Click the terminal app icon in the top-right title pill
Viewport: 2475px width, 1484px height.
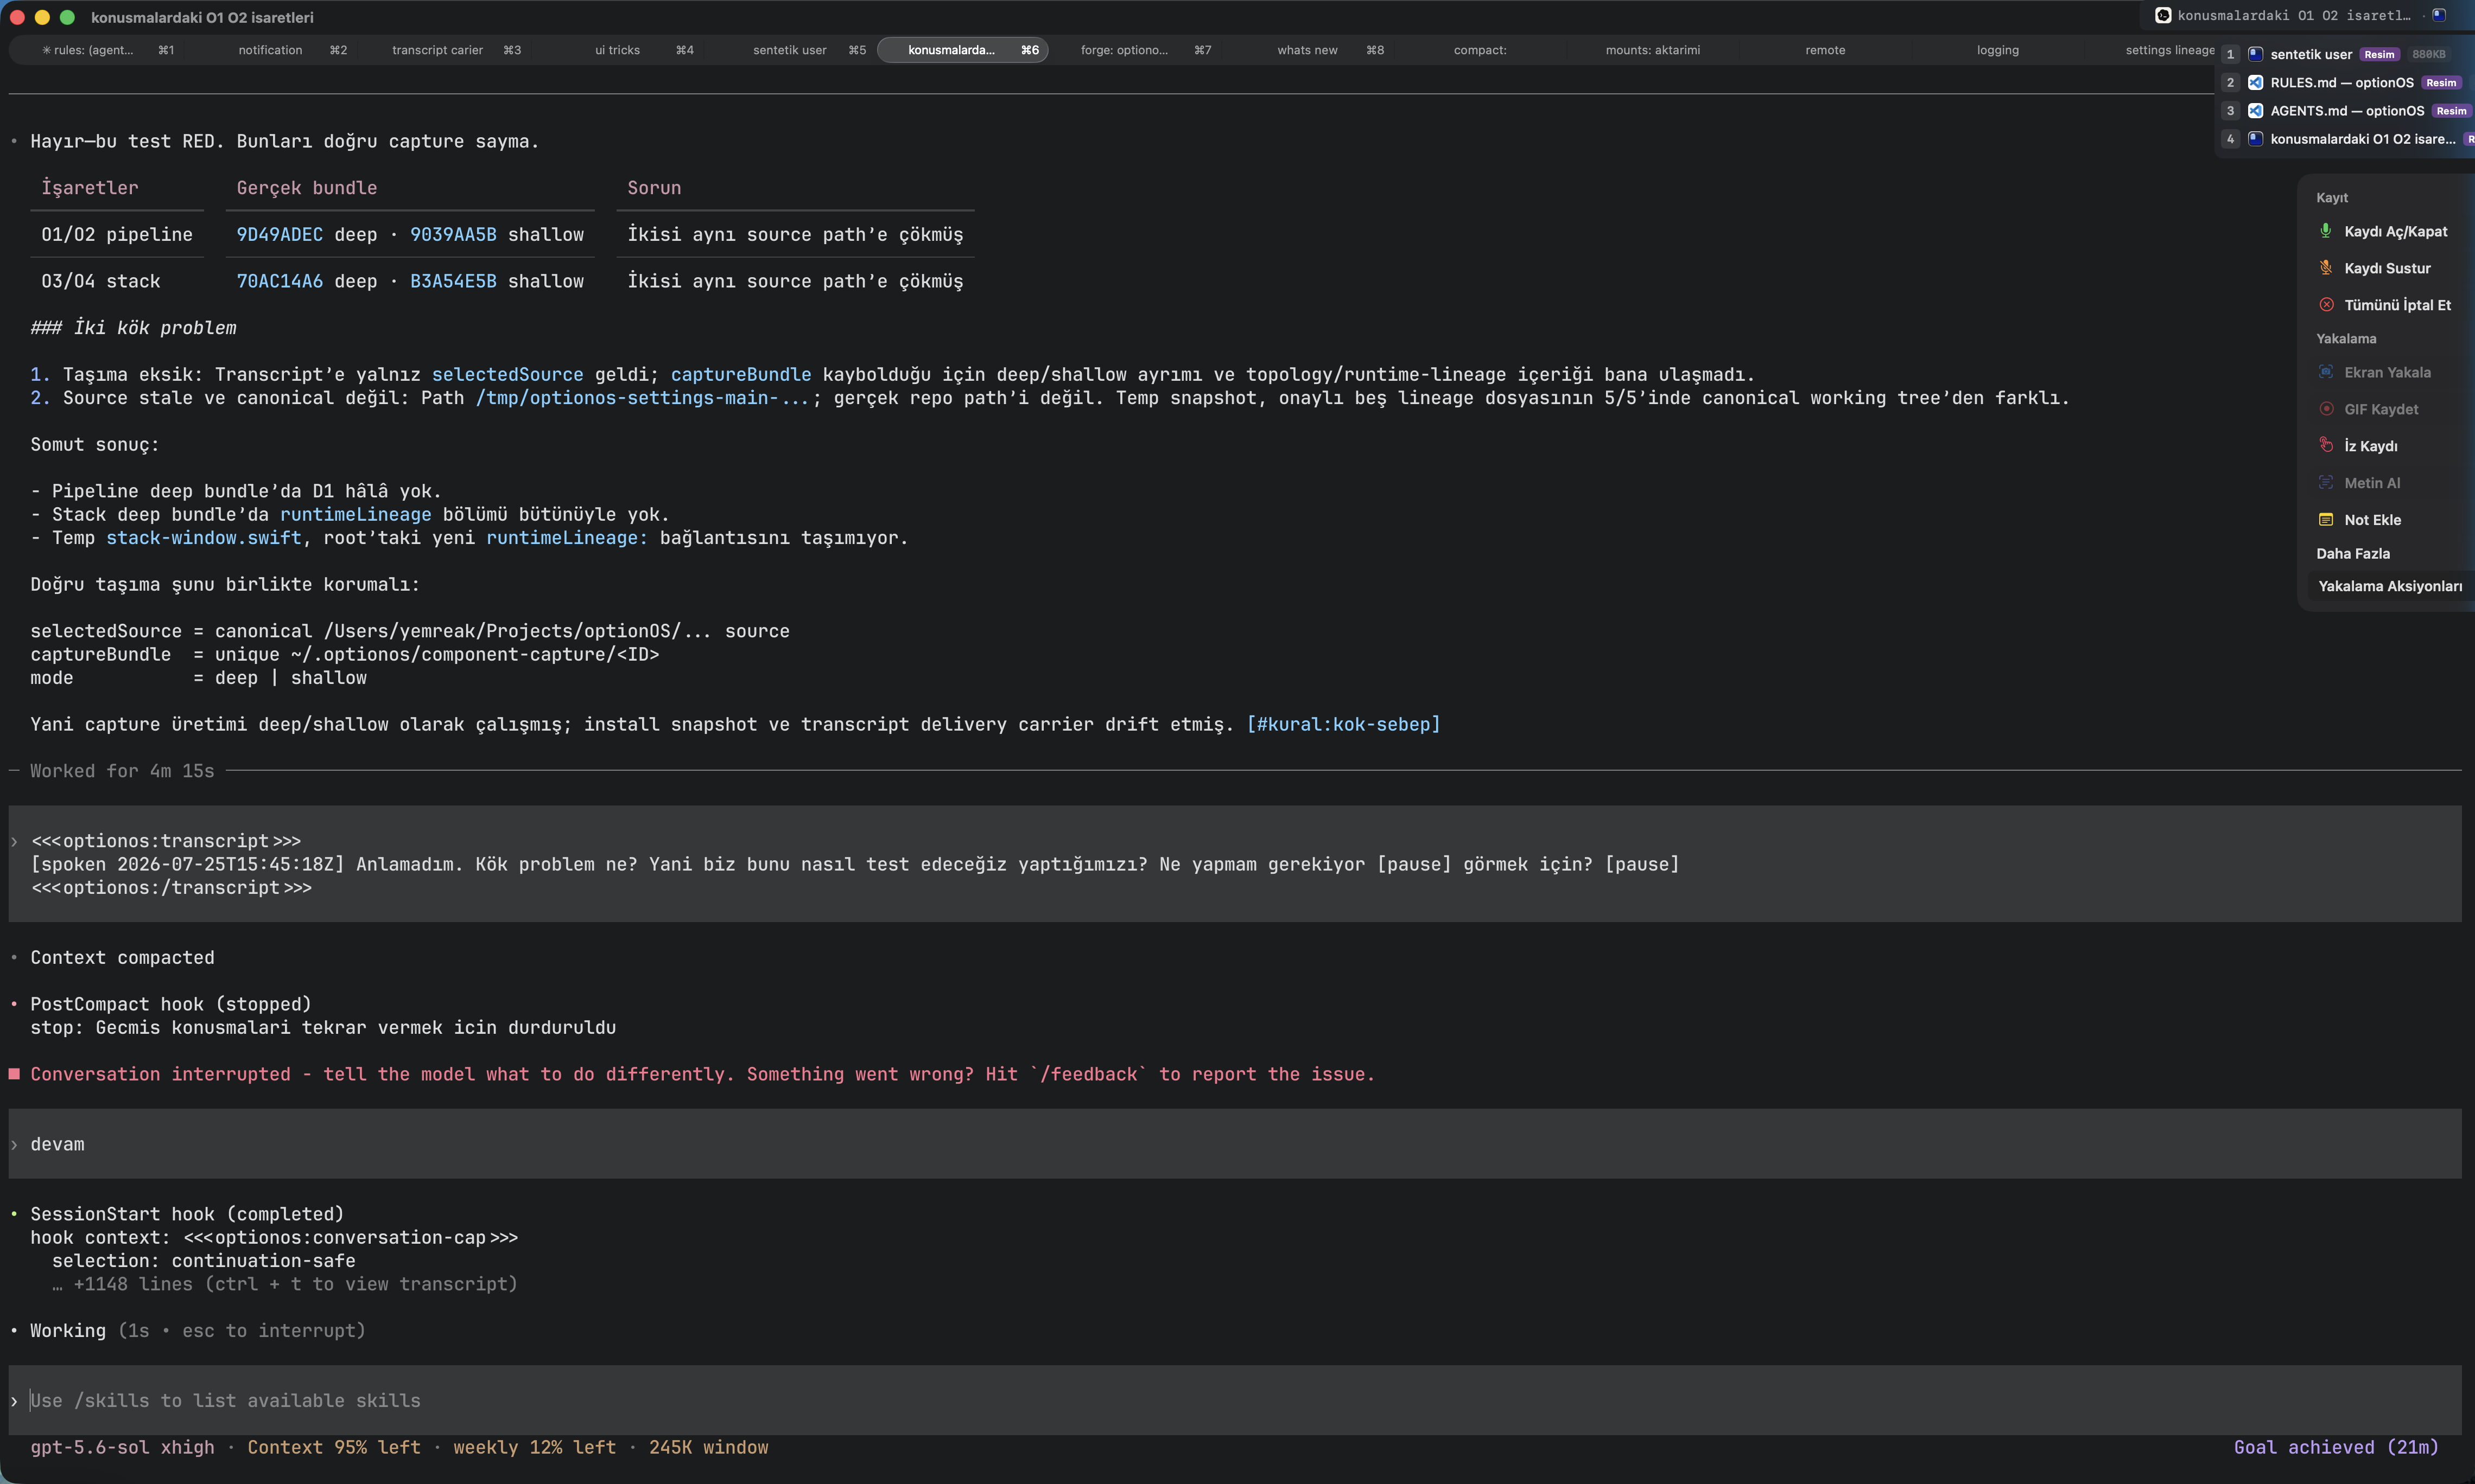[2163, 15]
